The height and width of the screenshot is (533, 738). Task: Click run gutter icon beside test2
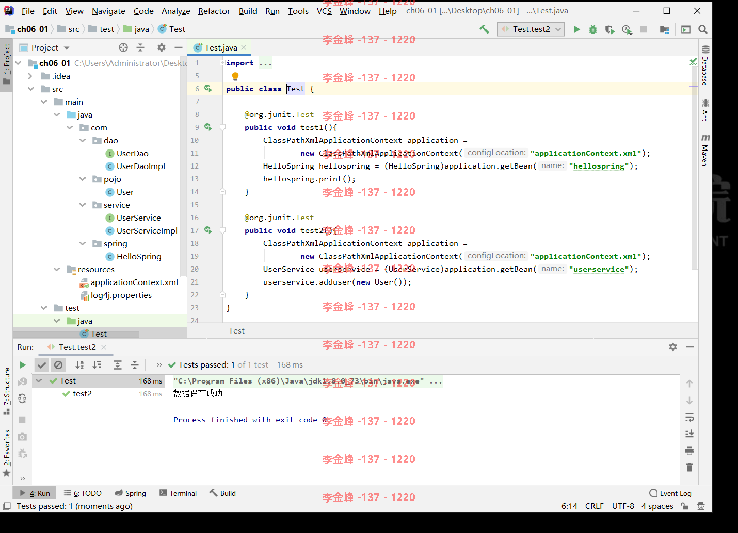click(208, 230)
